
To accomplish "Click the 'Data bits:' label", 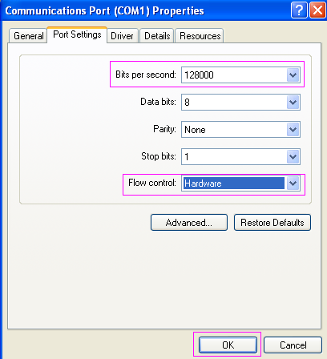I will 158,102.
